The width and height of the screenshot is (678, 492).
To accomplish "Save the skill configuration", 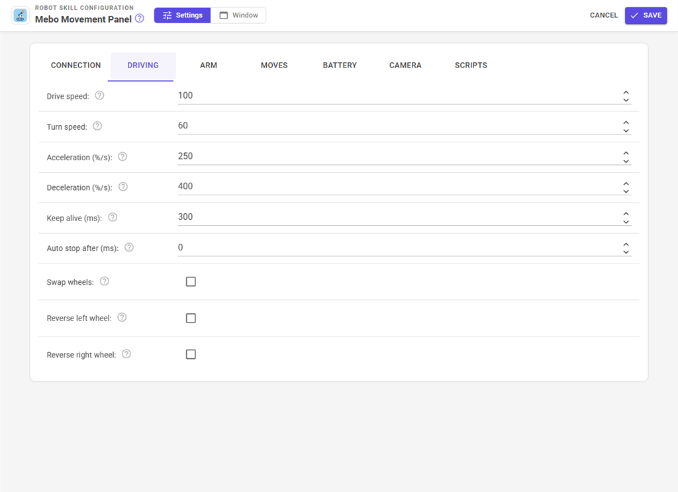I will [646, 16].
